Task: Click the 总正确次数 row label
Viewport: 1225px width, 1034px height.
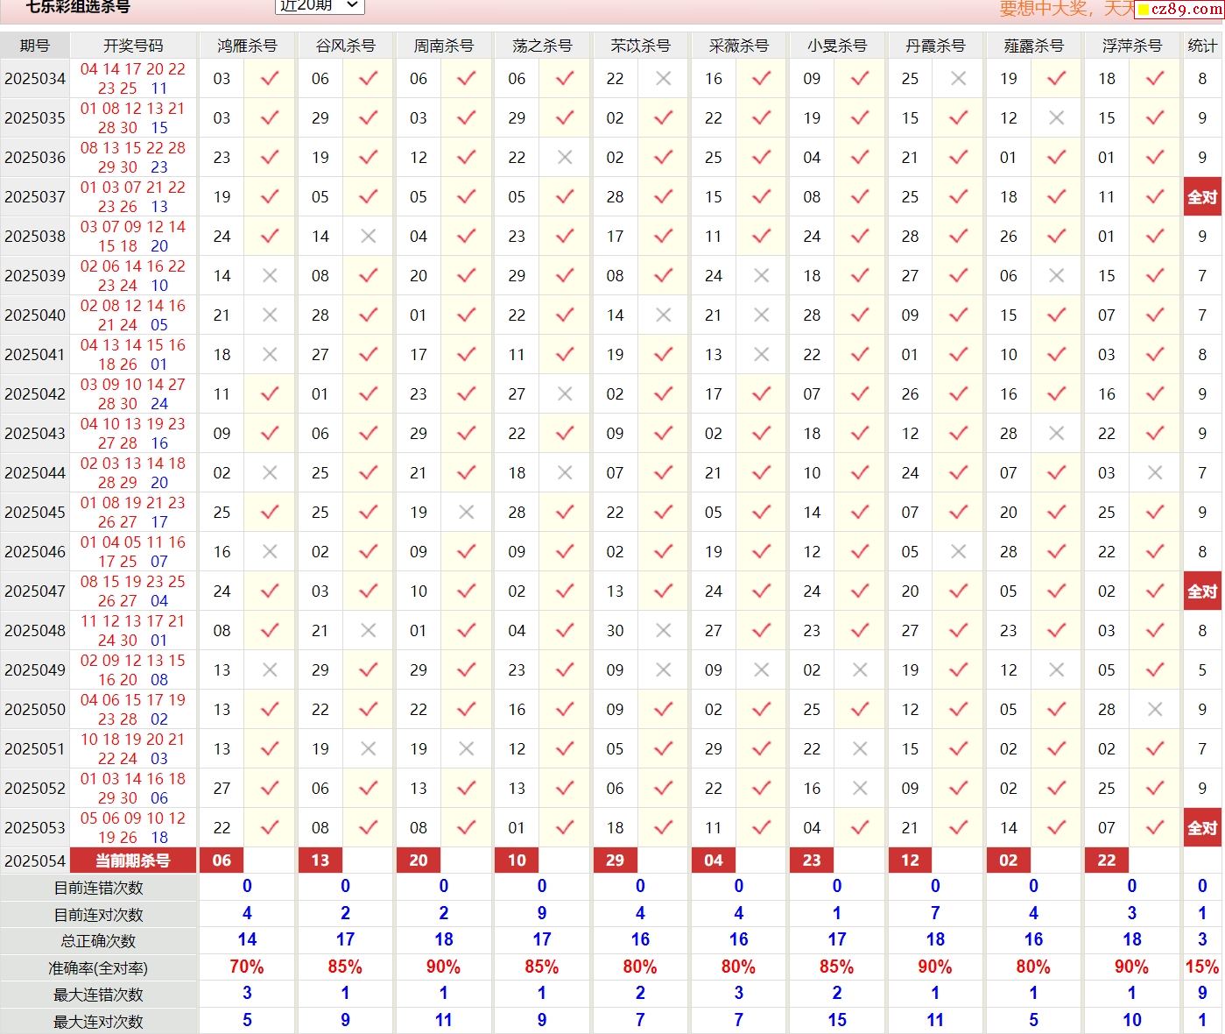Action: 98,941
